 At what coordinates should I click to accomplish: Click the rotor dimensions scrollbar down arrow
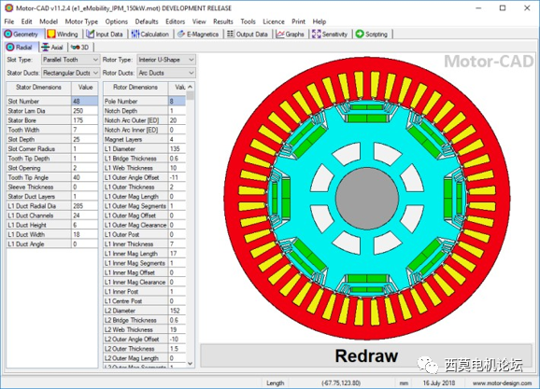click(x=190, y=363)
